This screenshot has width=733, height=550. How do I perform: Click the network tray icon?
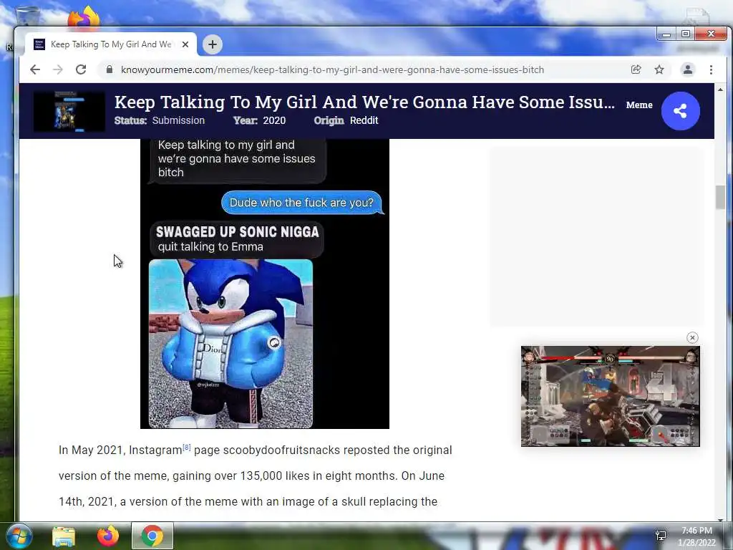[661, 536]
